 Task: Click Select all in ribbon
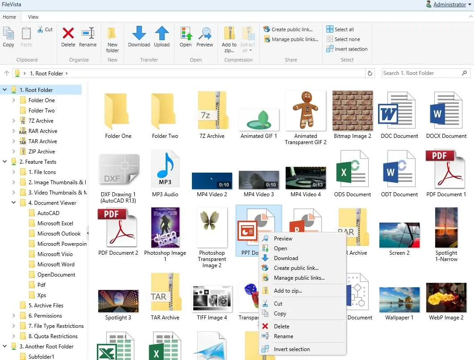pyautogui.click(x=340, y=29)
